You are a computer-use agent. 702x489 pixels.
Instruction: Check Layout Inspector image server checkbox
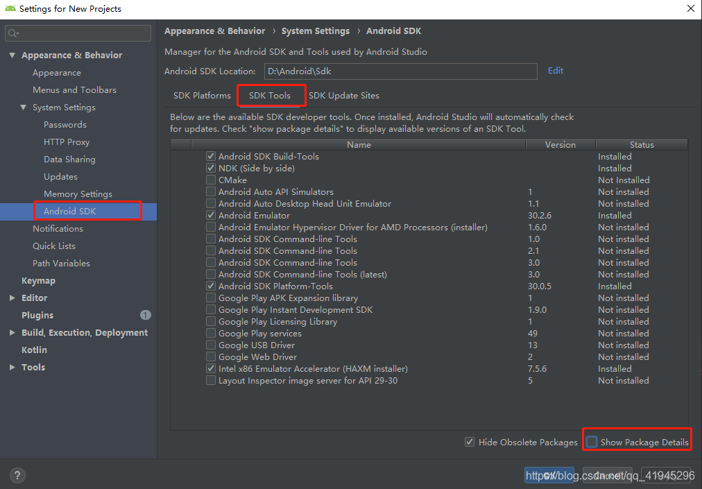pos(210,381)
